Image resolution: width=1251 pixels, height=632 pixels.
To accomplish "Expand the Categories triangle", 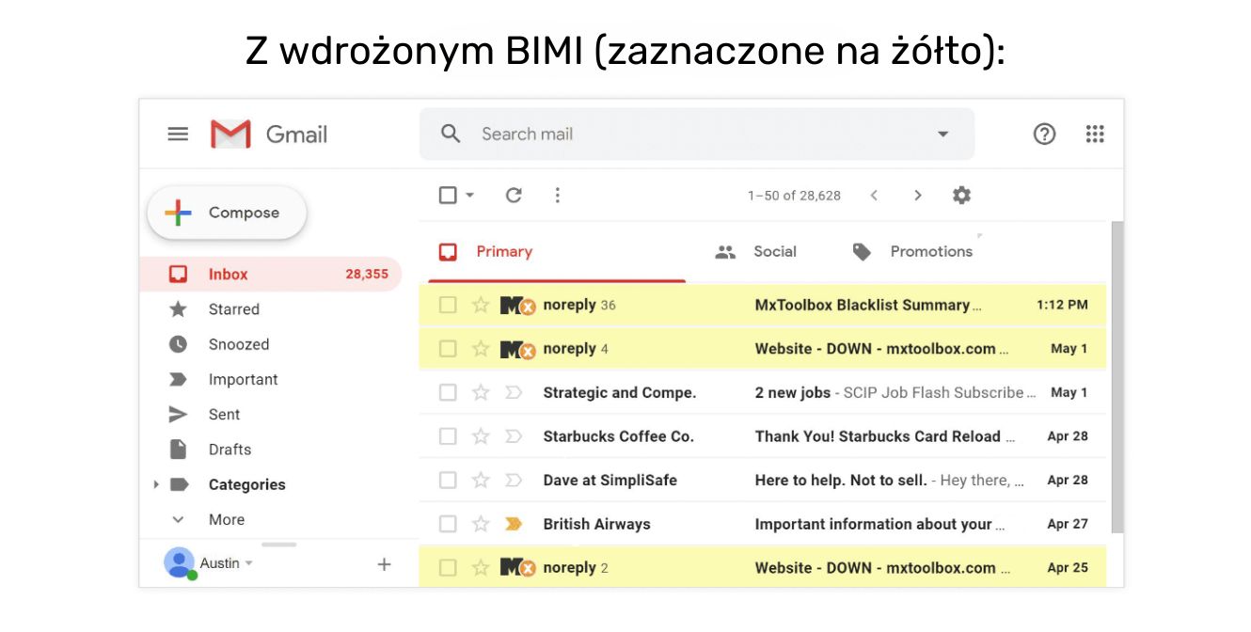I will pos(156,484).
